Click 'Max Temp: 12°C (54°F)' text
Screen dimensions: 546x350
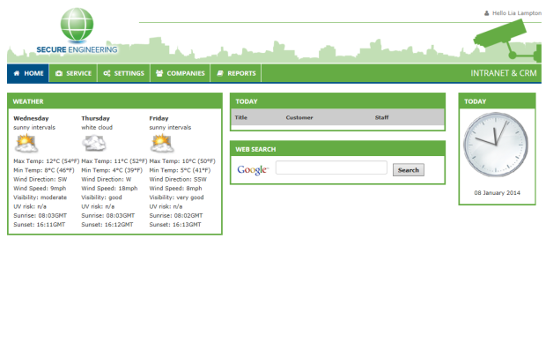[47, 161]
